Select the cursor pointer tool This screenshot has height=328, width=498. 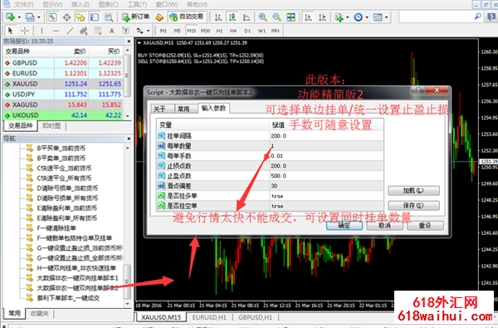click(x=10, y=31)
